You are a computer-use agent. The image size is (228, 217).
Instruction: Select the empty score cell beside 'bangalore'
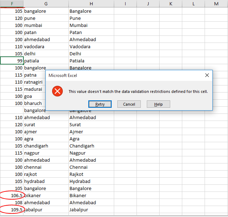pos(12,110)
